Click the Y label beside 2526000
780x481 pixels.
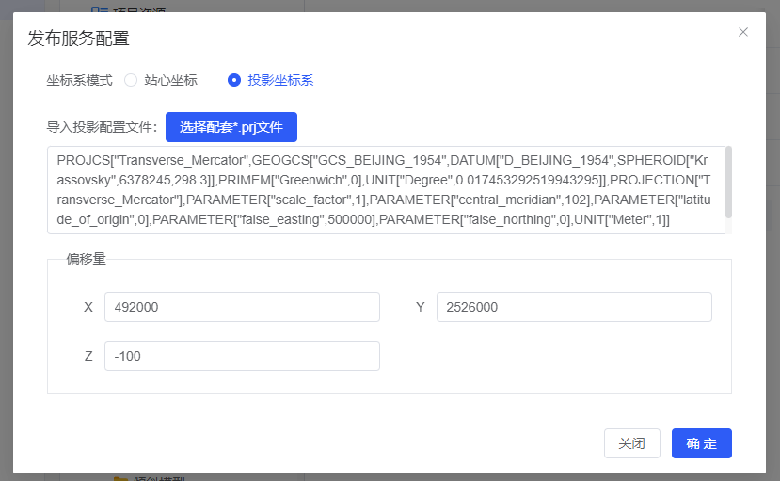click(421, 307)
